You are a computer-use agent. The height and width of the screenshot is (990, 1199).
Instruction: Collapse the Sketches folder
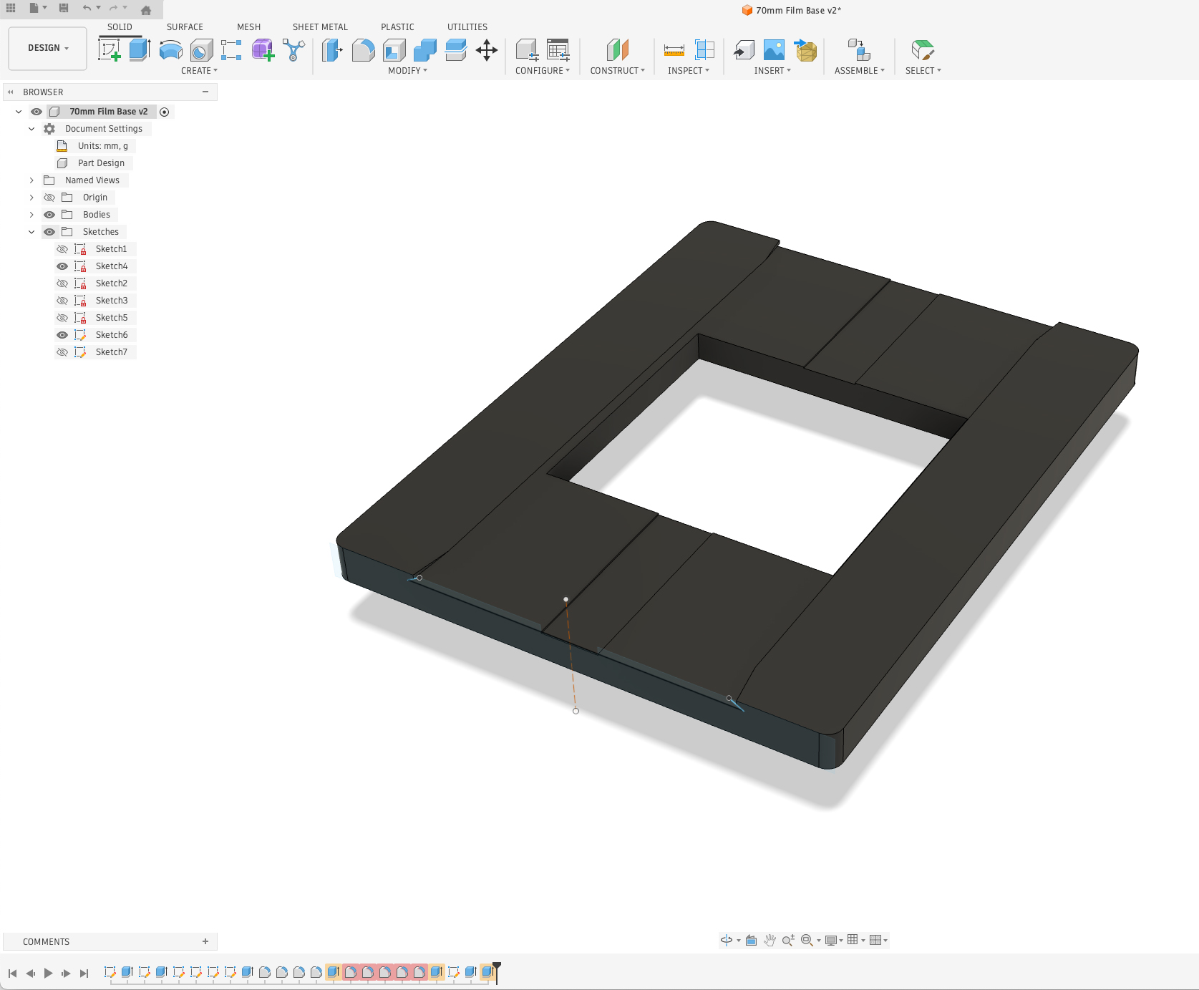tap(31, 232)
